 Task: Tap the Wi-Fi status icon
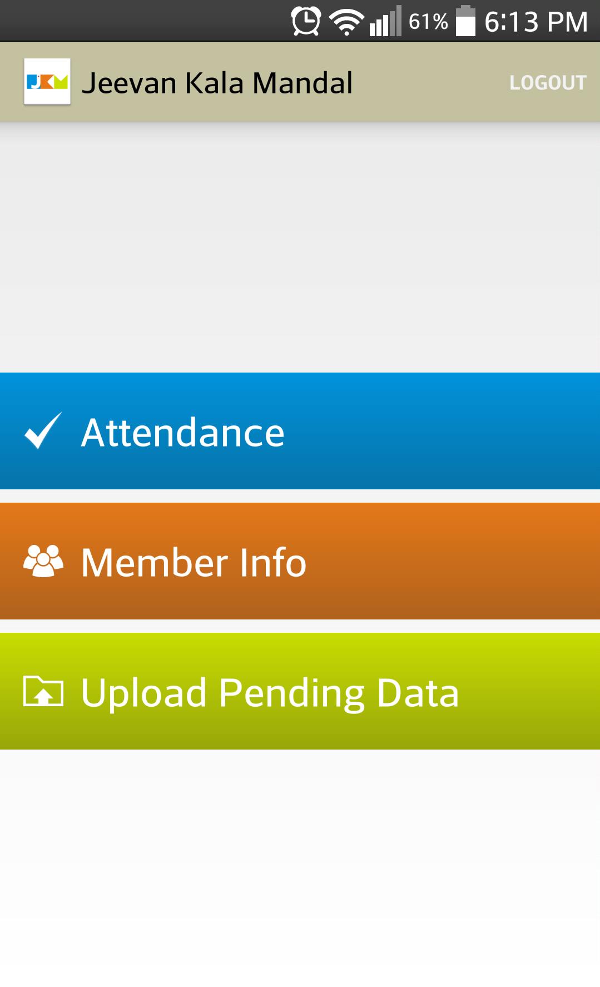(x=346, y=22)
